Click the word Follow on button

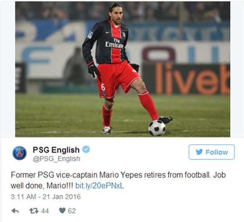(x=216, y=152)
